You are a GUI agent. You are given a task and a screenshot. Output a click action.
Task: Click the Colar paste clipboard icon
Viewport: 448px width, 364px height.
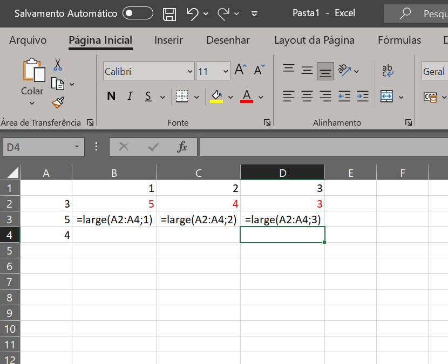tap(33, 70)
